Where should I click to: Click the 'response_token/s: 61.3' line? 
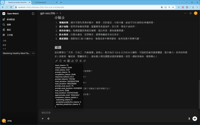pyautogui.click(x=64, y=77)
